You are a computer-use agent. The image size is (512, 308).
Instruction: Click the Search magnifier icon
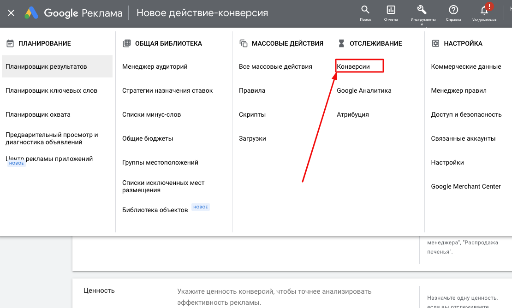click(x=365, y=10)
